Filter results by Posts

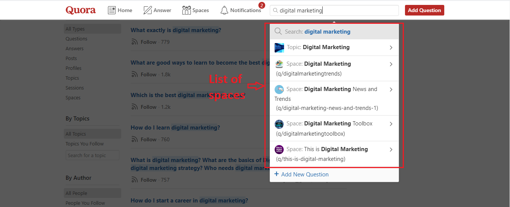[x=71, y=58]
